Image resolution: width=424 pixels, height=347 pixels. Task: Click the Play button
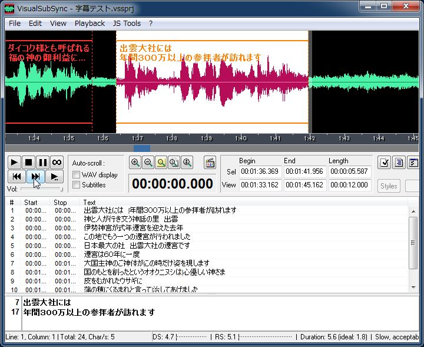coord(14,162)
